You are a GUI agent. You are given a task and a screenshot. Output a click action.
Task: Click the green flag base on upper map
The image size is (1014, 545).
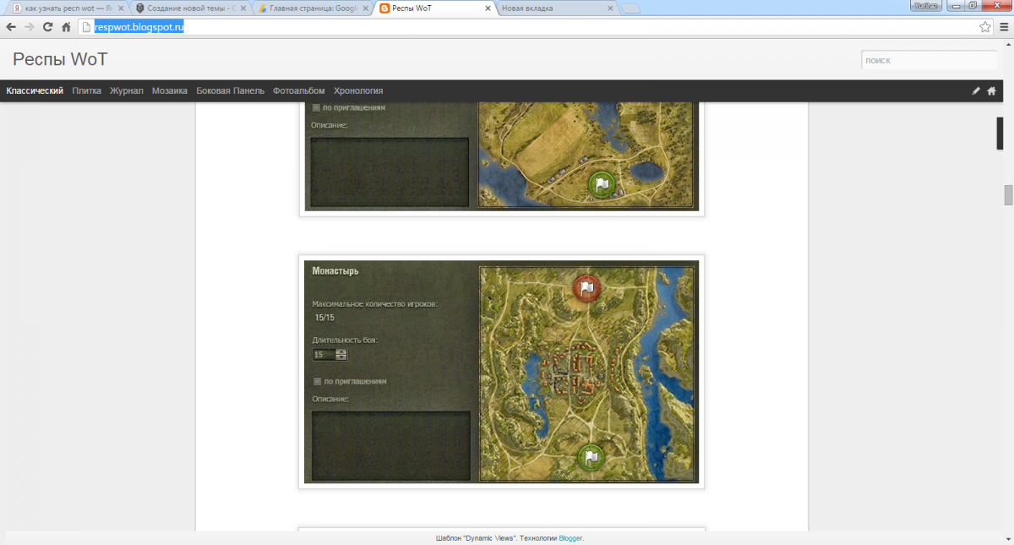click(x=601, y=183)
